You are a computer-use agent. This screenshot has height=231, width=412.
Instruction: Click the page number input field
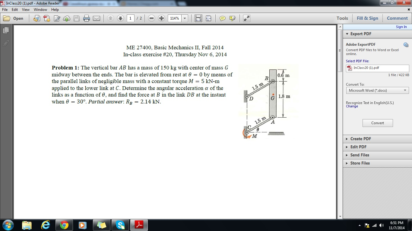point(130,18)
